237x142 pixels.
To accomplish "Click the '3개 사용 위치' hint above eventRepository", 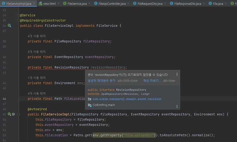I will 37,52.
